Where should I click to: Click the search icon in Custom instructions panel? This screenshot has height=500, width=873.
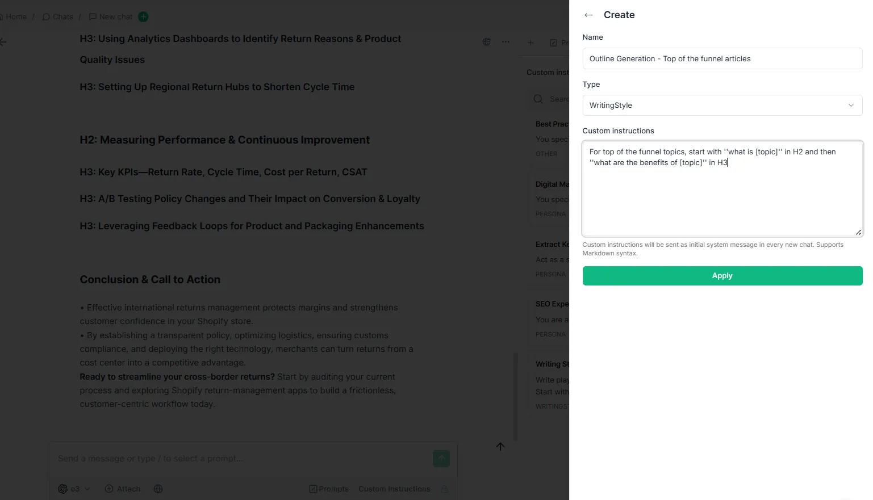(538, 99)
